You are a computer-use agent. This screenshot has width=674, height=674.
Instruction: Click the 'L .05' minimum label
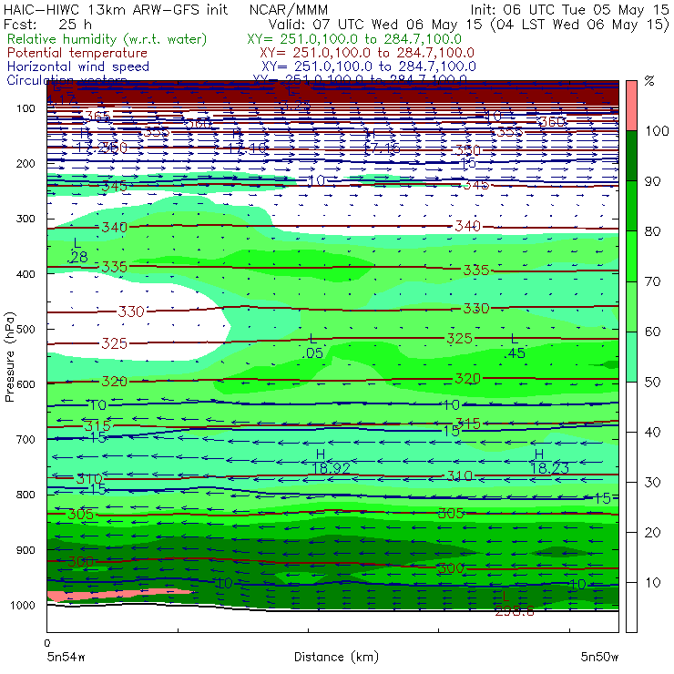point(312,346)
